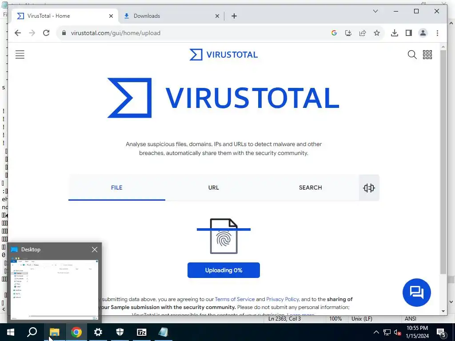Open the Chrome profile avatar
Viewport: 455px width, 341px height.
tap(423, 33)
